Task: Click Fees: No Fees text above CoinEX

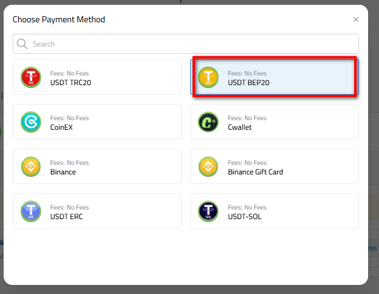Action: [x=70, y=118]
